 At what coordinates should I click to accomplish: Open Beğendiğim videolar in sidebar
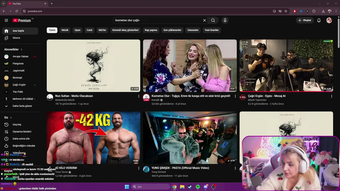20,146
